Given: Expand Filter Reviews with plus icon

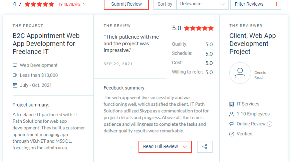Looking at the screenshot, I should (x=256, y=4).
